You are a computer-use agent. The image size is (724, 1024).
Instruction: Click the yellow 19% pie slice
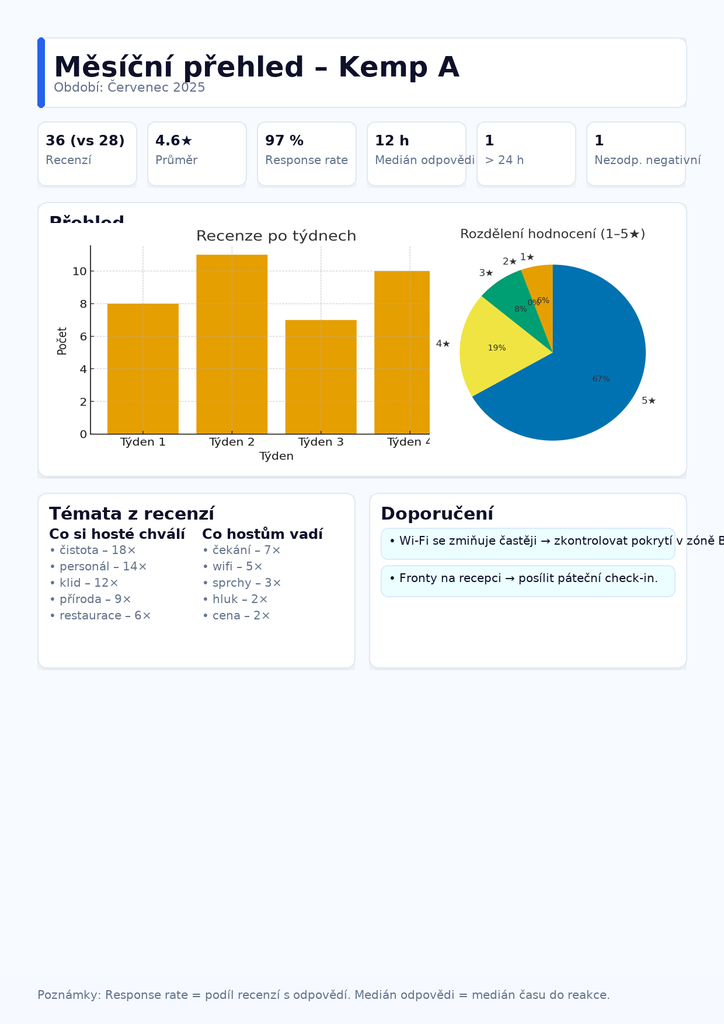[496, 348]
